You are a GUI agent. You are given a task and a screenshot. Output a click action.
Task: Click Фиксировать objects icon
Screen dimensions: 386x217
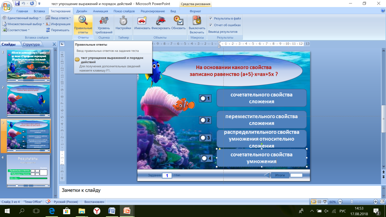(161, 23)
